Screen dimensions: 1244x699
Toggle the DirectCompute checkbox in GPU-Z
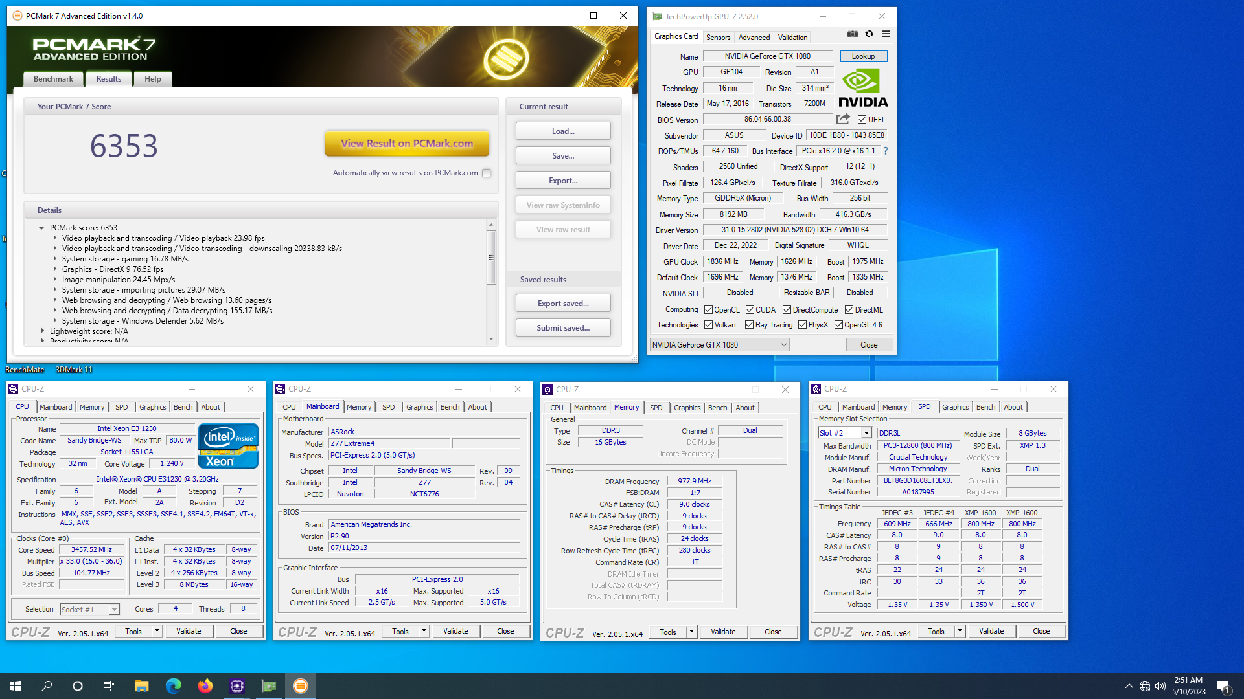point(787,310)
